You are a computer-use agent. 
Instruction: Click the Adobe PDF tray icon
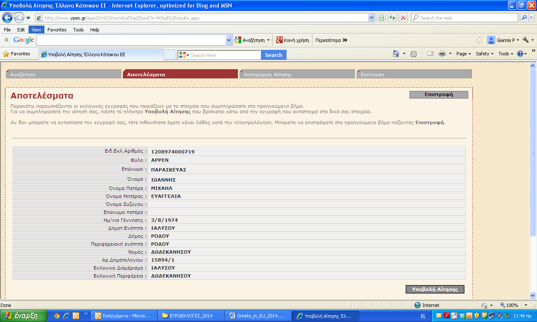point(447,316)
